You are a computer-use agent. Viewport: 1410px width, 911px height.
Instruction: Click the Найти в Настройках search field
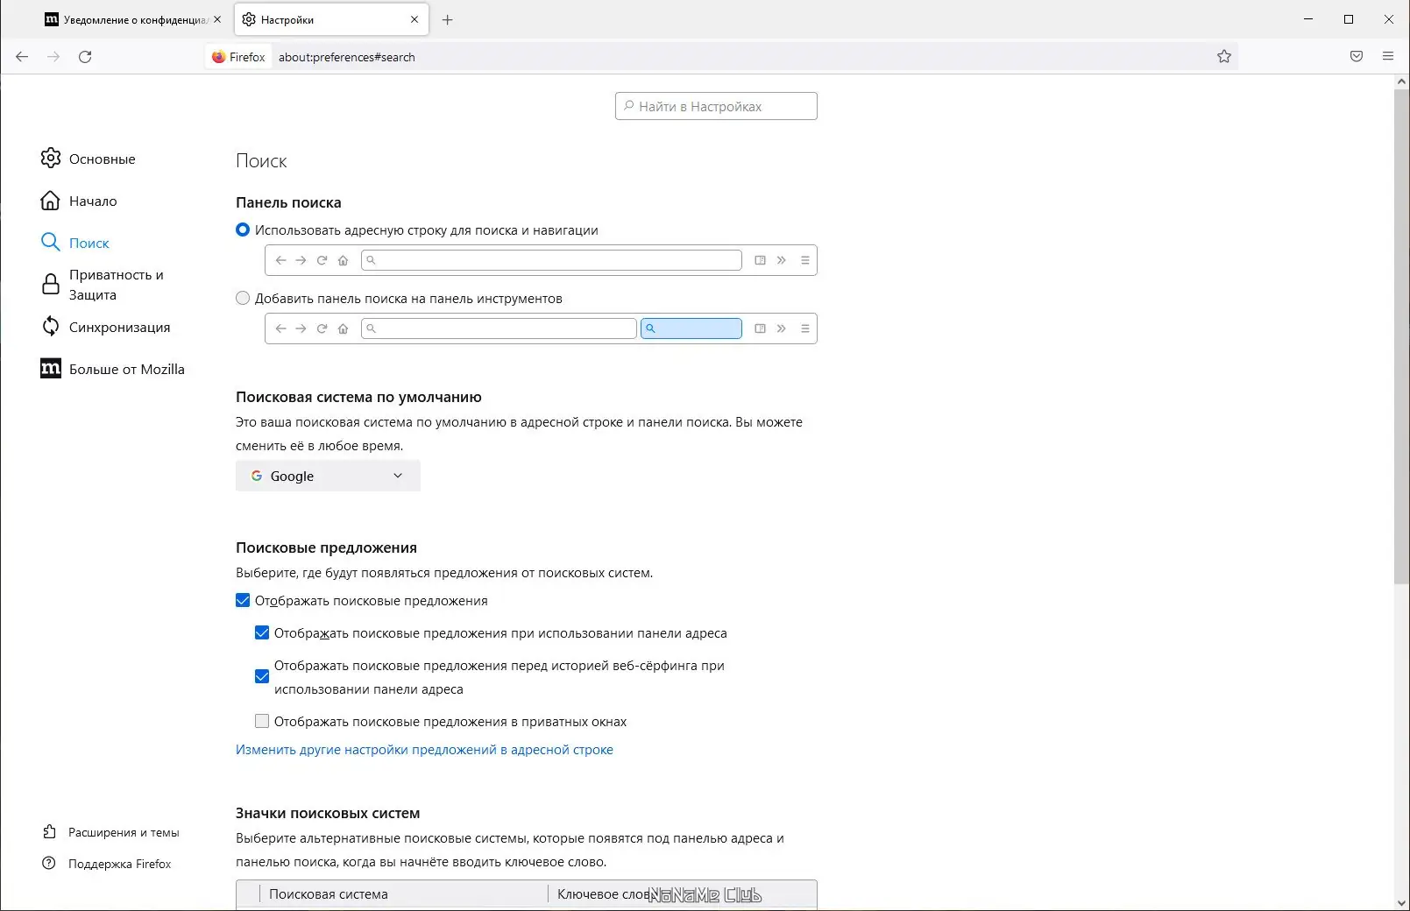pos(716,106)
